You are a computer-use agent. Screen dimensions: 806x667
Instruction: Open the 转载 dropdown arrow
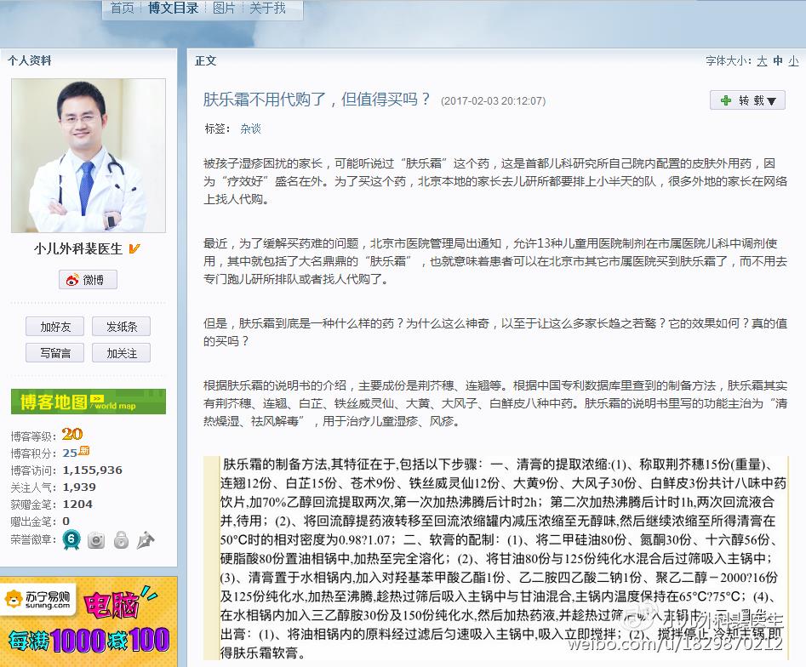tap(772, 100)
